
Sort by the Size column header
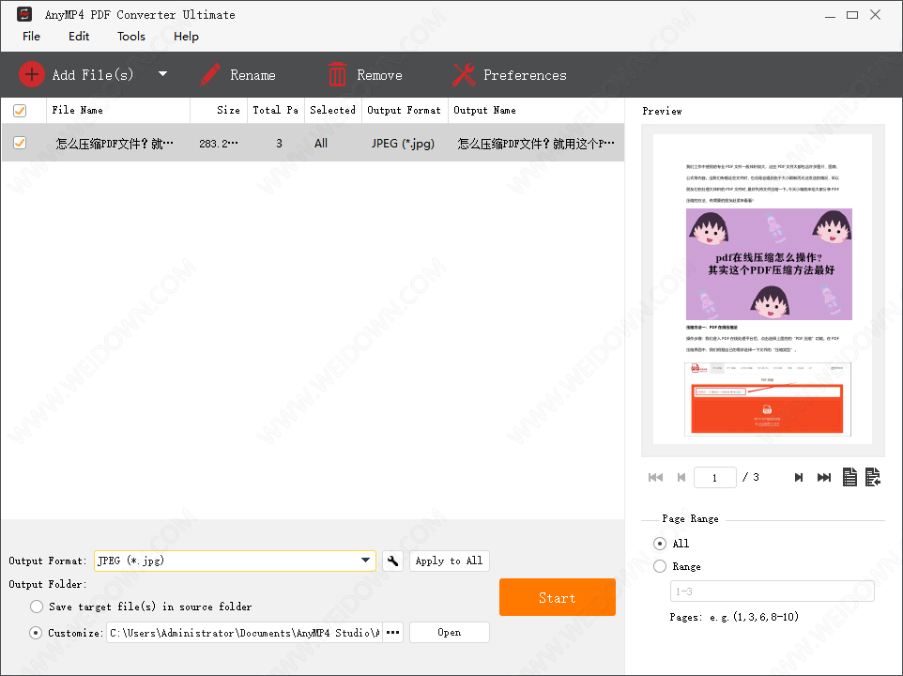tap(219, 110)
